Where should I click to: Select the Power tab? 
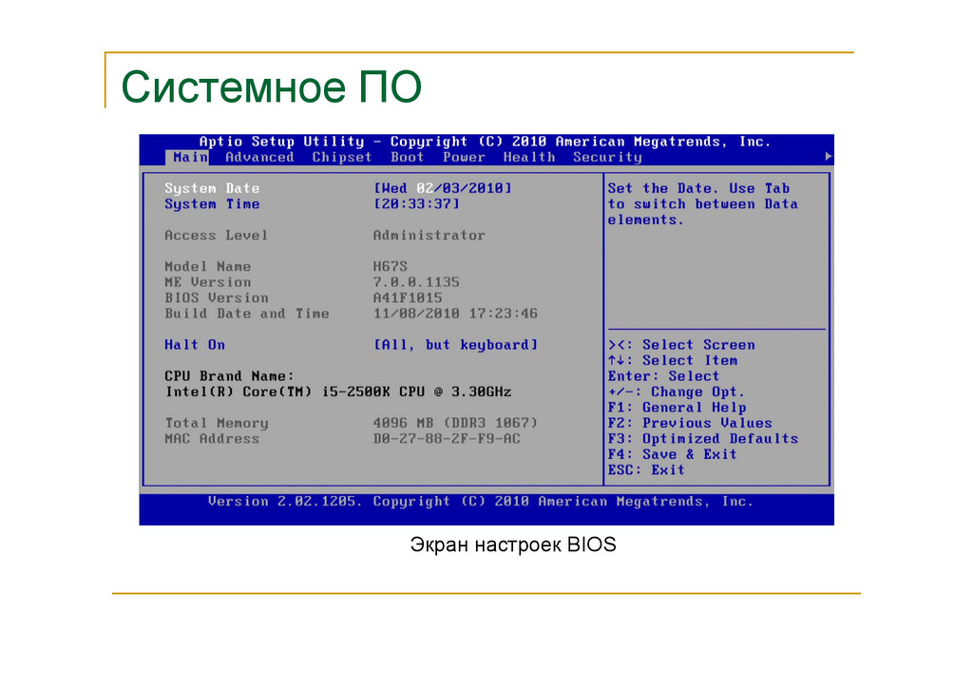(464, 158)
